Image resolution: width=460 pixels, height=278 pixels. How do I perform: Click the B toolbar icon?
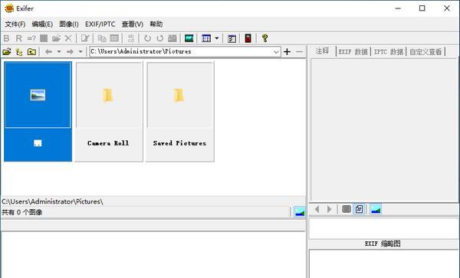(x=6, y=38)
